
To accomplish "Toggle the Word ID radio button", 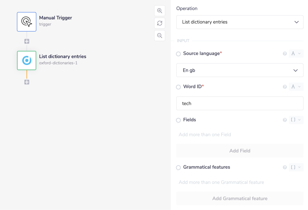I will coord(178,87).
